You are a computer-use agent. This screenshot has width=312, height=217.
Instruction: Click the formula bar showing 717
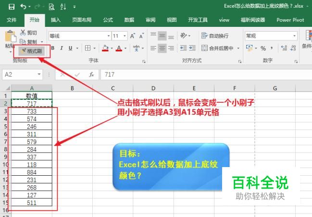pos(206,74)
